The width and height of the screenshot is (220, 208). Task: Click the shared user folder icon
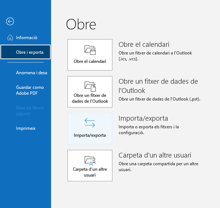tap(90, 160)
